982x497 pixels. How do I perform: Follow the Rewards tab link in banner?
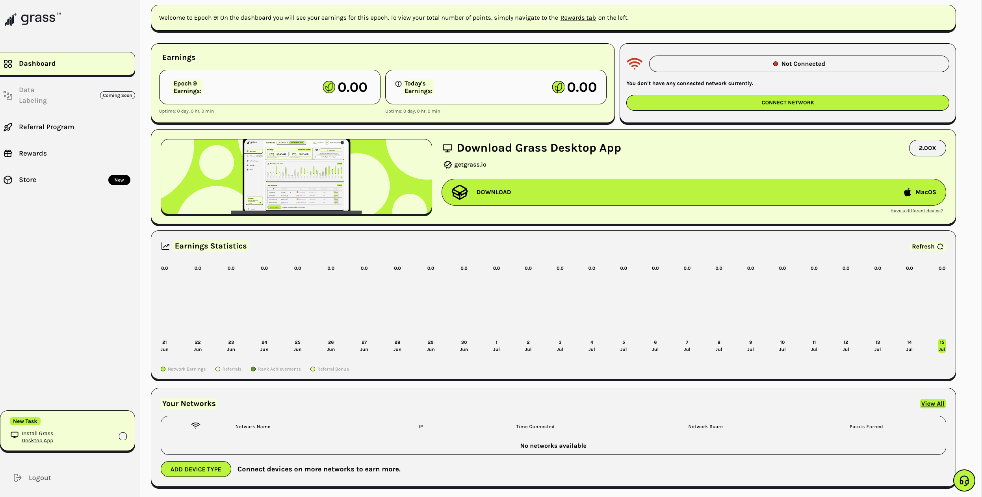[x=578, y=18]
